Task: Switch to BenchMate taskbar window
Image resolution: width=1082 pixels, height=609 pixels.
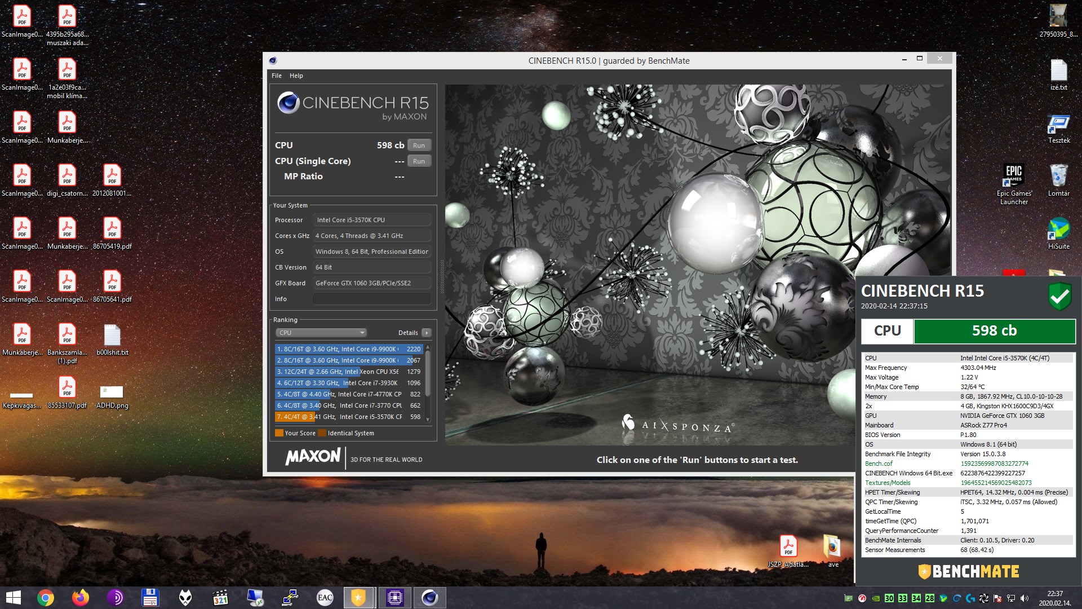Action: (x=359, y=598)
